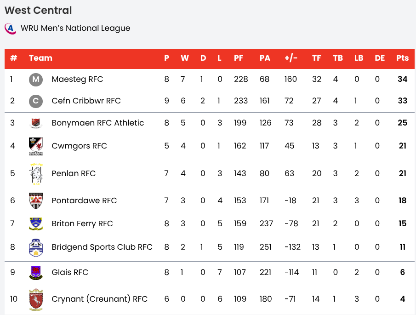Image resolution: width=416 pixels, height=315 pixels.
Task: Click the PF column header
Action: (239, 58)
